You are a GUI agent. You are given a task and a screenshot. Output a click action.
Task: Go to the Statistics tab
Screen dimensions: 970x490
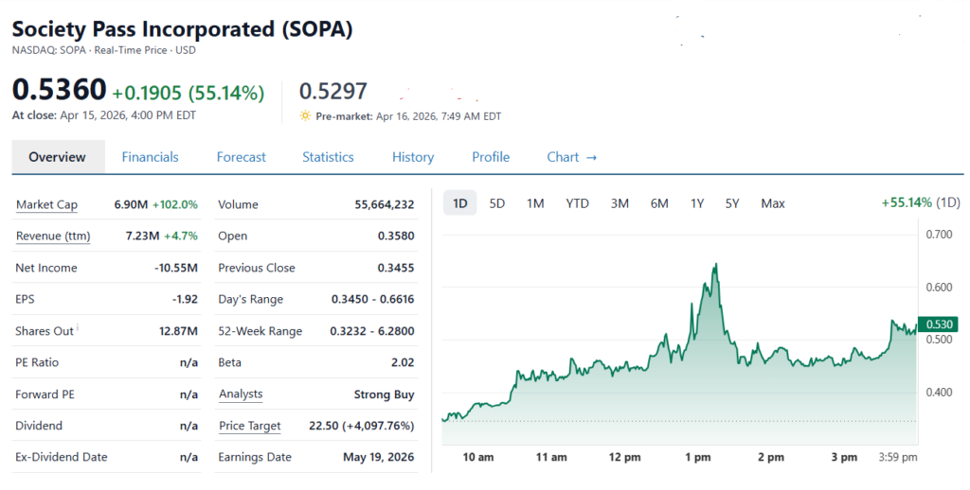[328, 157]
